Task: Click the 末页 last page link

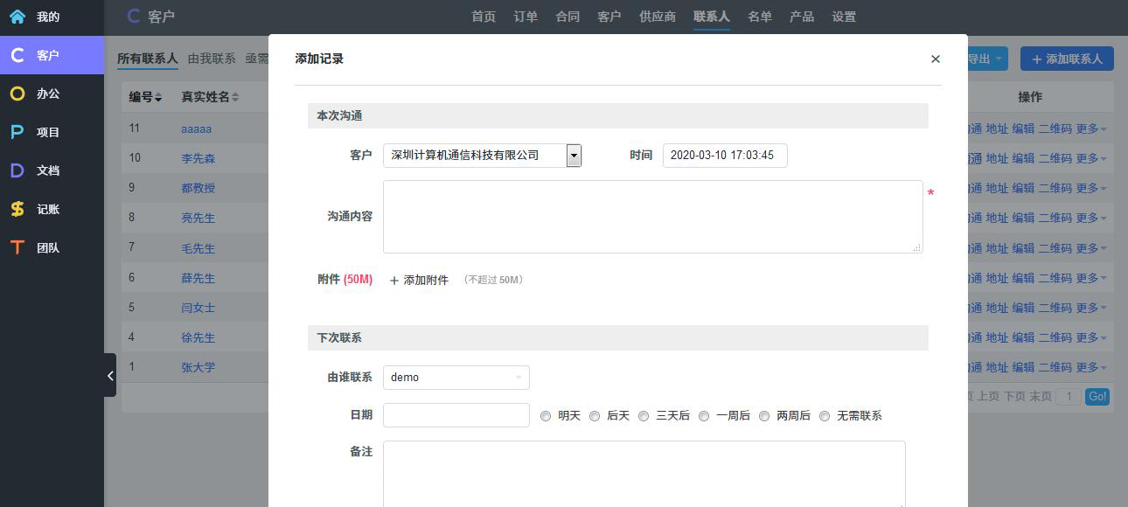Action: 1041,397
